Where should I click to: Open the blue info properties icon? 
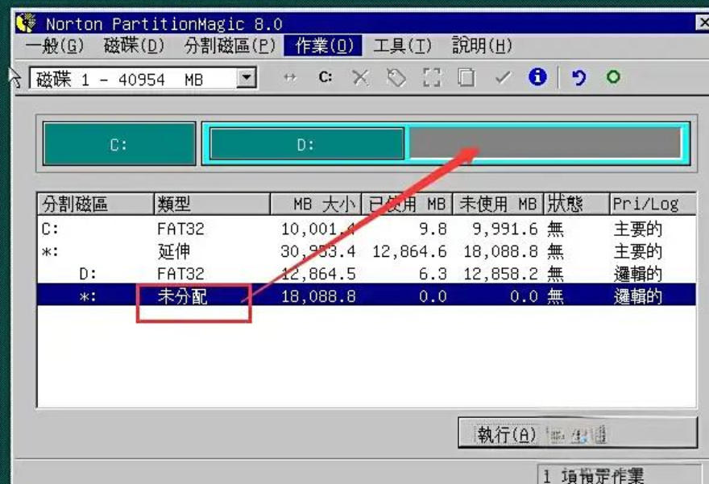537,77
